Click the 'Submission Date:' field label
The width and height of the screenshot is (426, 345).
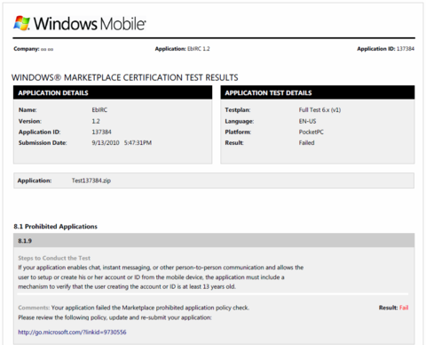tap(43, 143)
